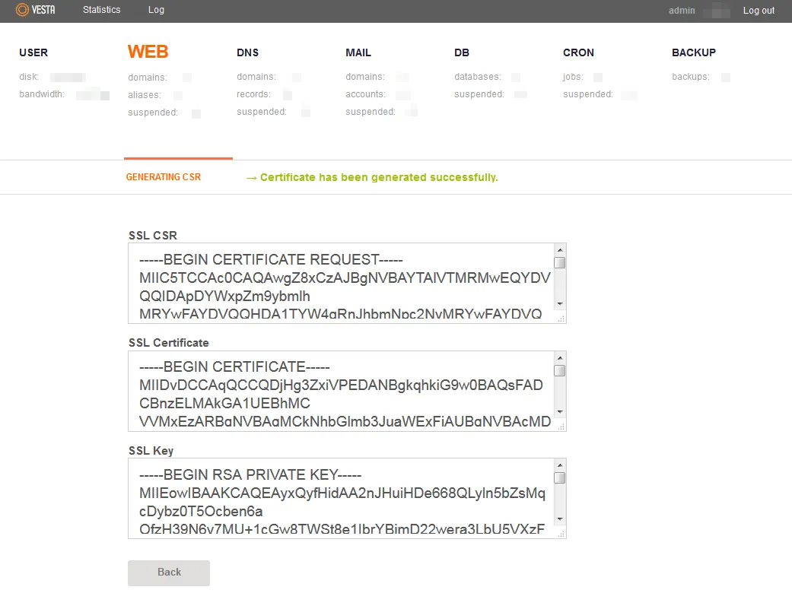
Task: Click the admin user link
Action: (x=682, y=10)
